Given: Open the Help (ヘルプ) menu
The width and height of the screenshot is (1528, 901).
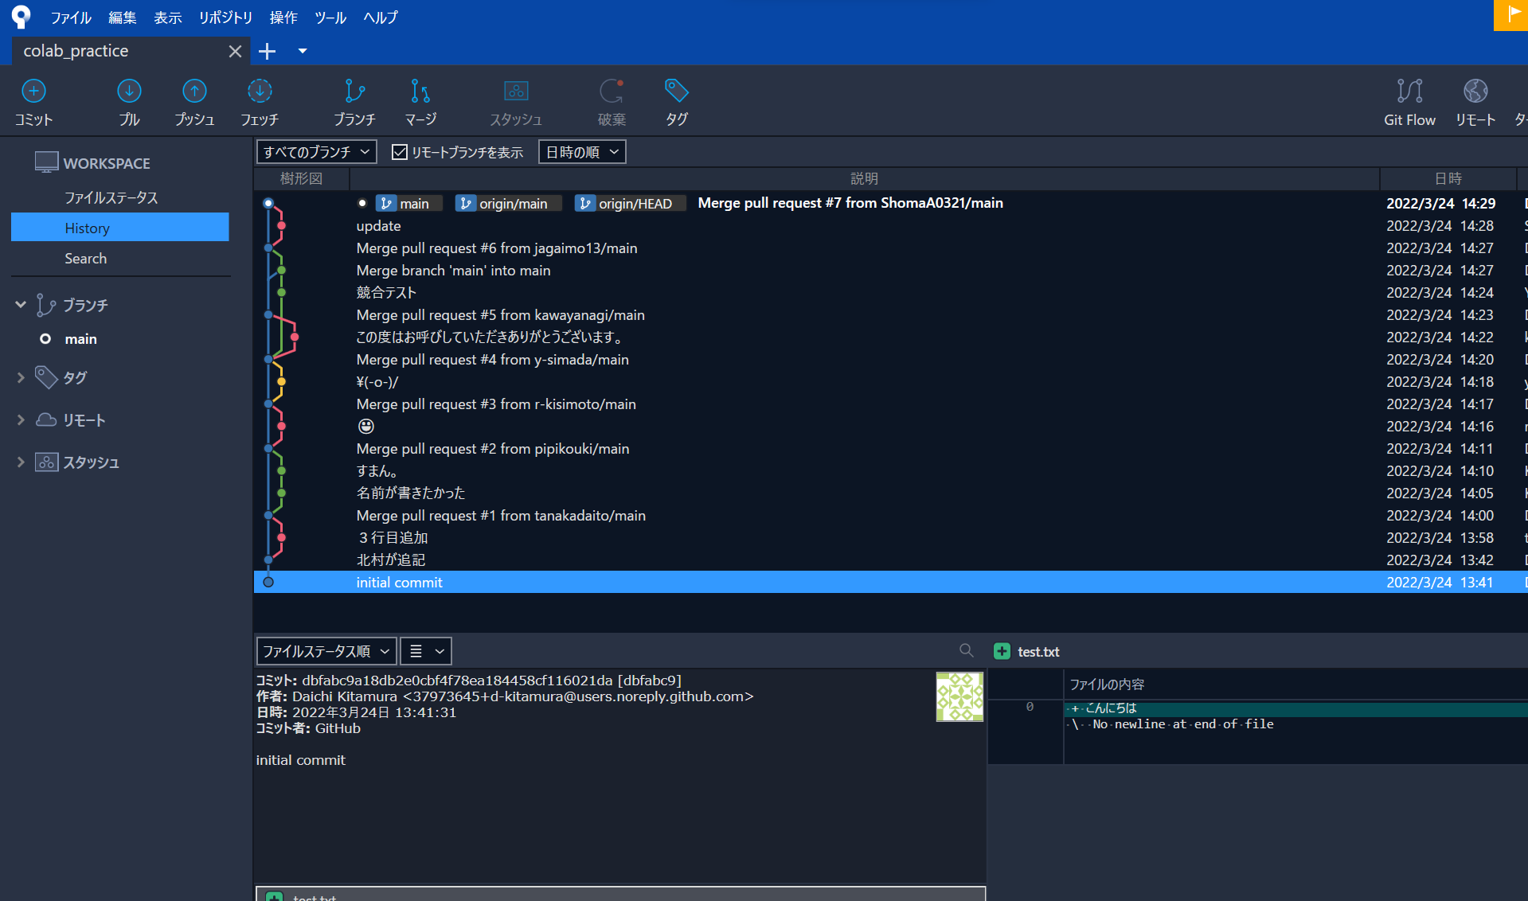Looking at the screenshot, I should pos(381,17).
